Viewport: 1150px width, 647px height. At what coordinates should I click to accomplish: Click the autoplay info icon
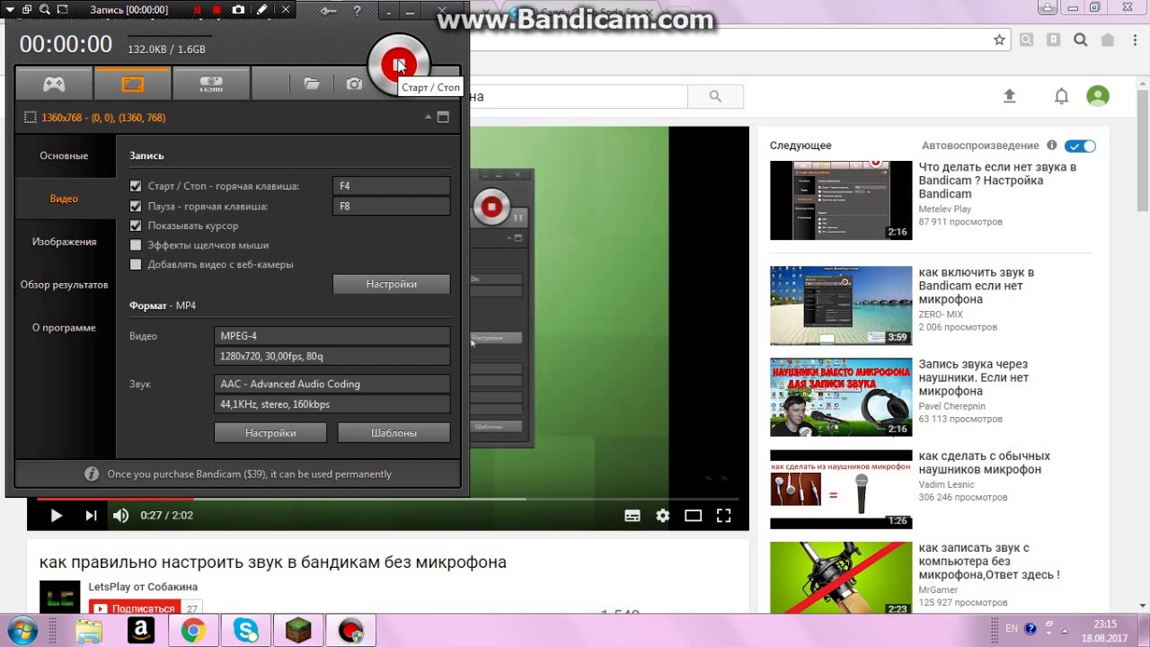click(1051, 146)
